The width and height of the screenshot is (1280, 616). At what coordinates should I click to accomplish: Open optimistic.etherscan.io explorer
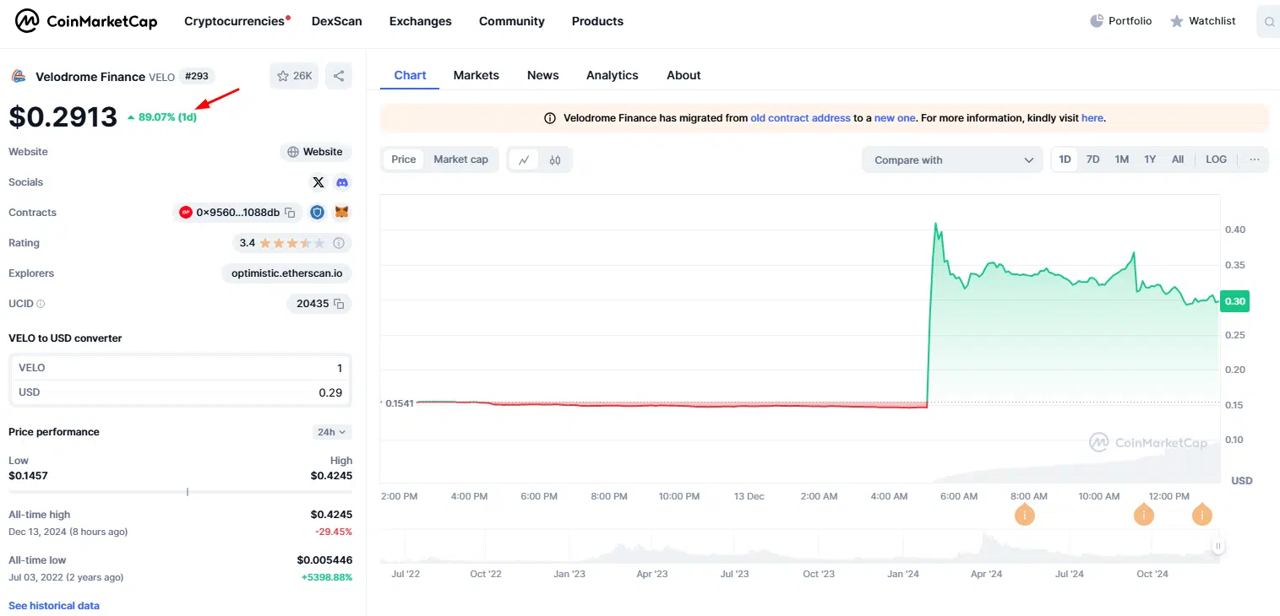287,273
